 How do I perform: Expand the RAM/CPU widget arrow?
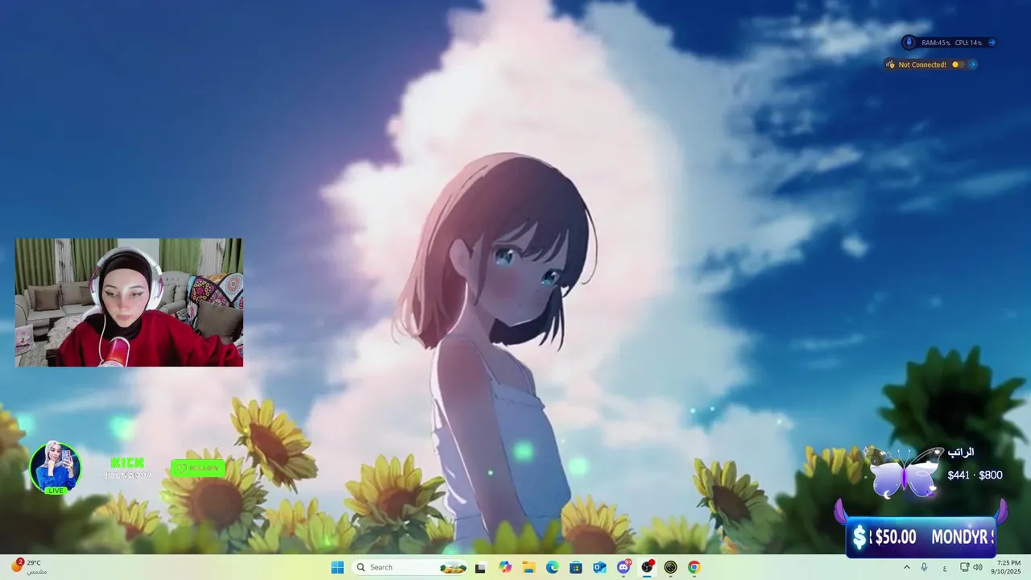(992, 43)
